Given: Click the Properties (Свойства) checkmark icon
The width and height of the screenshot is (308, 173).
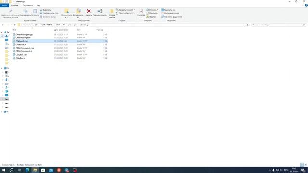Looking at the screenshot, I should pos(141,11).
